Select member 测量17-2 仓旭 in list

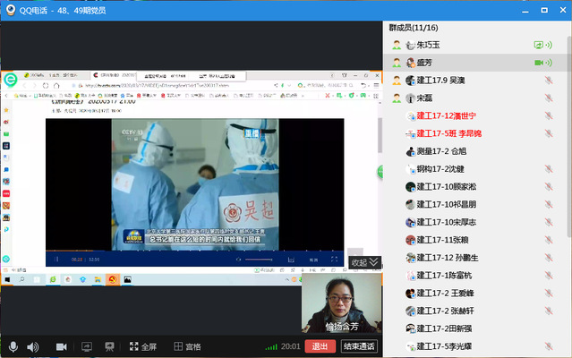point(441,151)
